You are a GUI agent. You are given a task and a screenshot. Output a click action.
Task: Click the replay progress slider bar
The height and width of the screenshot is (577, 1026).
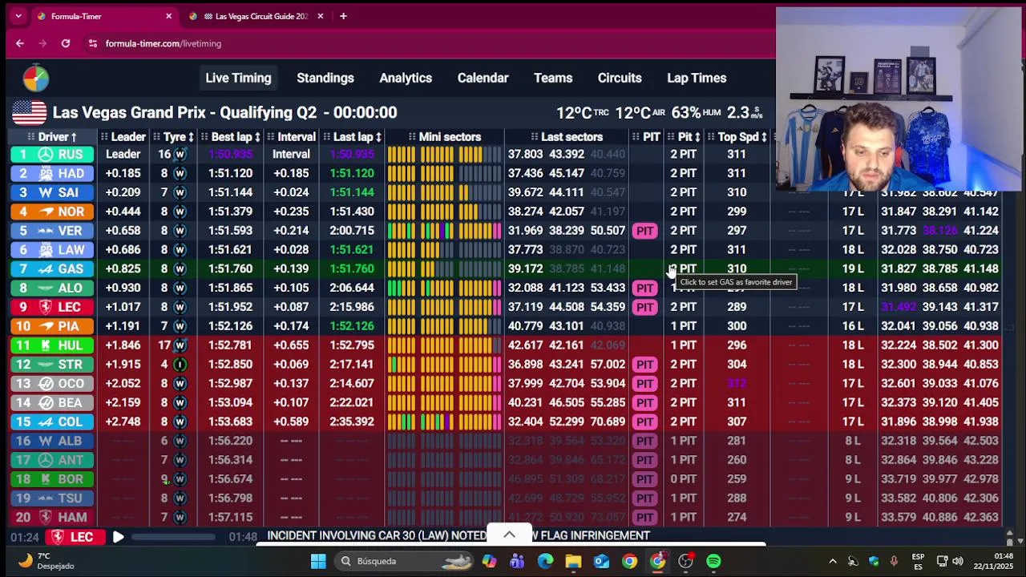(x=172, y=537)
